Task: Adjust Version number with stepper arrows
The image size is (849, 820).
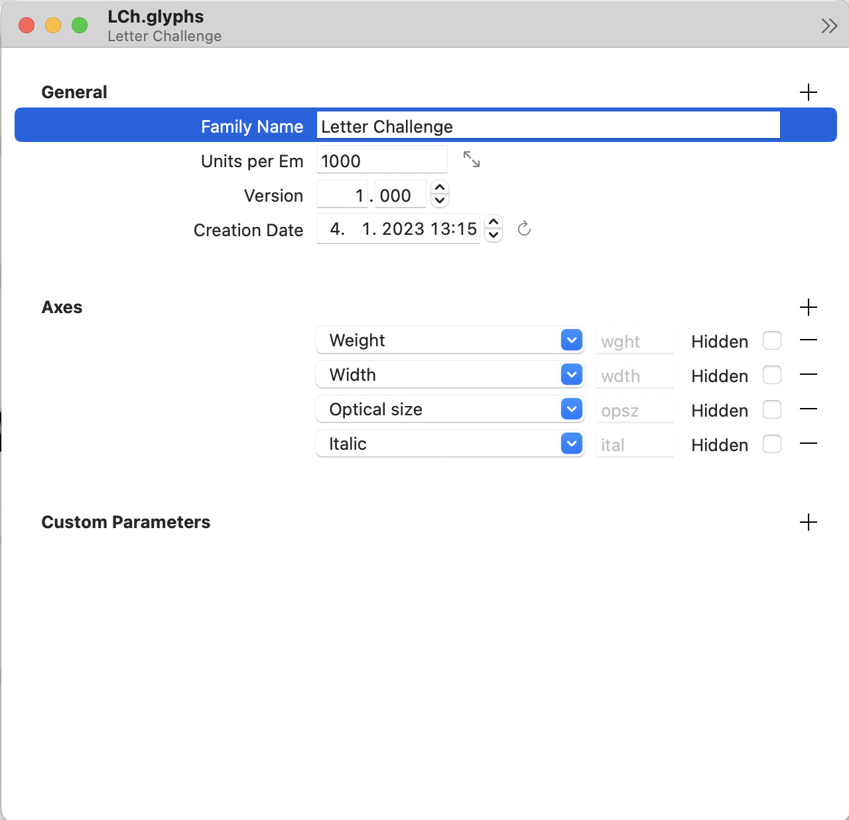Action: [440, 194]
